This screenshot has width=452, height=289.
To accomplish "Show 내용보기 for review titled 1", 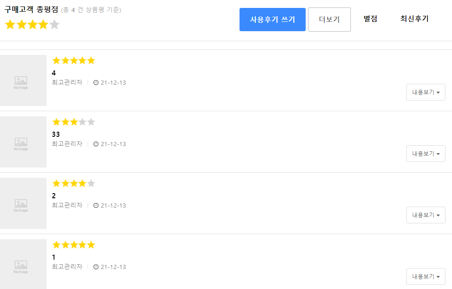I will 425,276.
